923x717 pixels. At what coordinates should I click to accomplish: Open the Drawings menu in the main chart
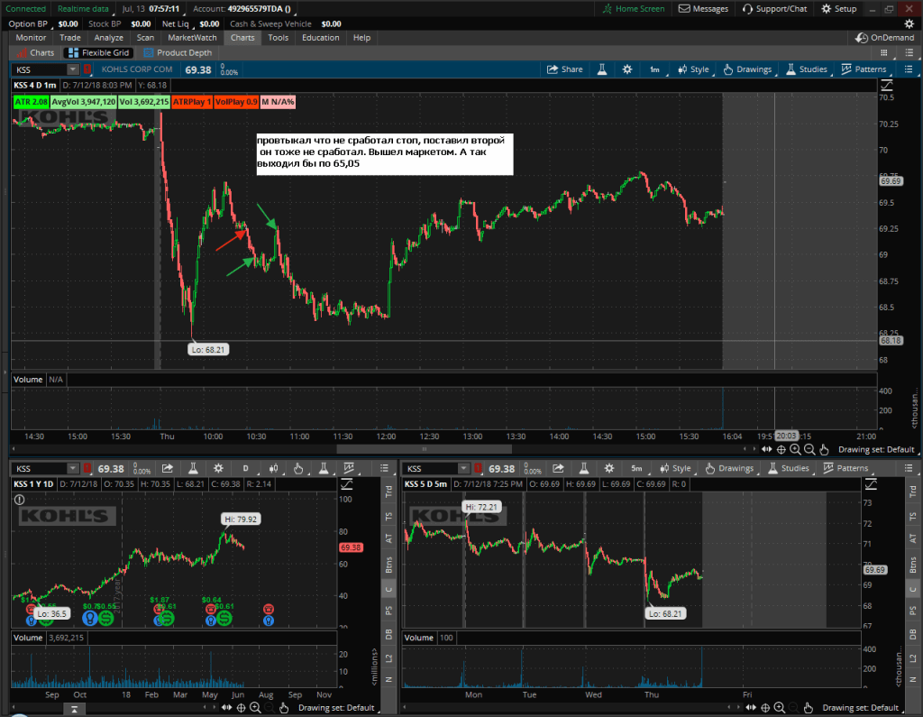pyautogui.click(x=747, y=69)
